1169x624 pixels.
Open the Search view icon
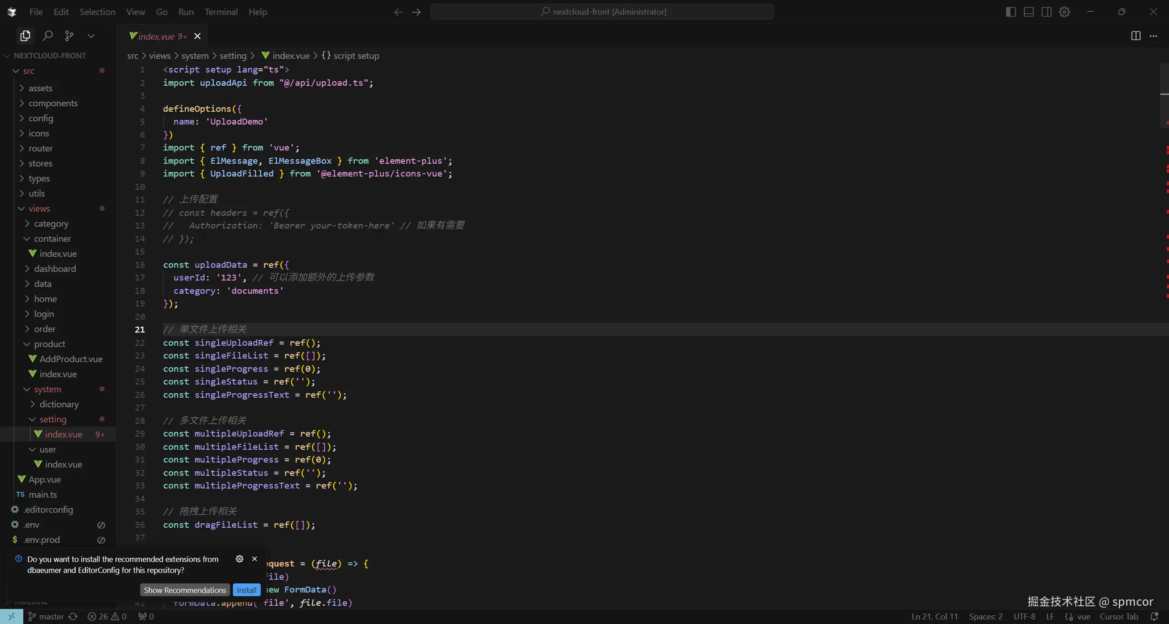47,36
